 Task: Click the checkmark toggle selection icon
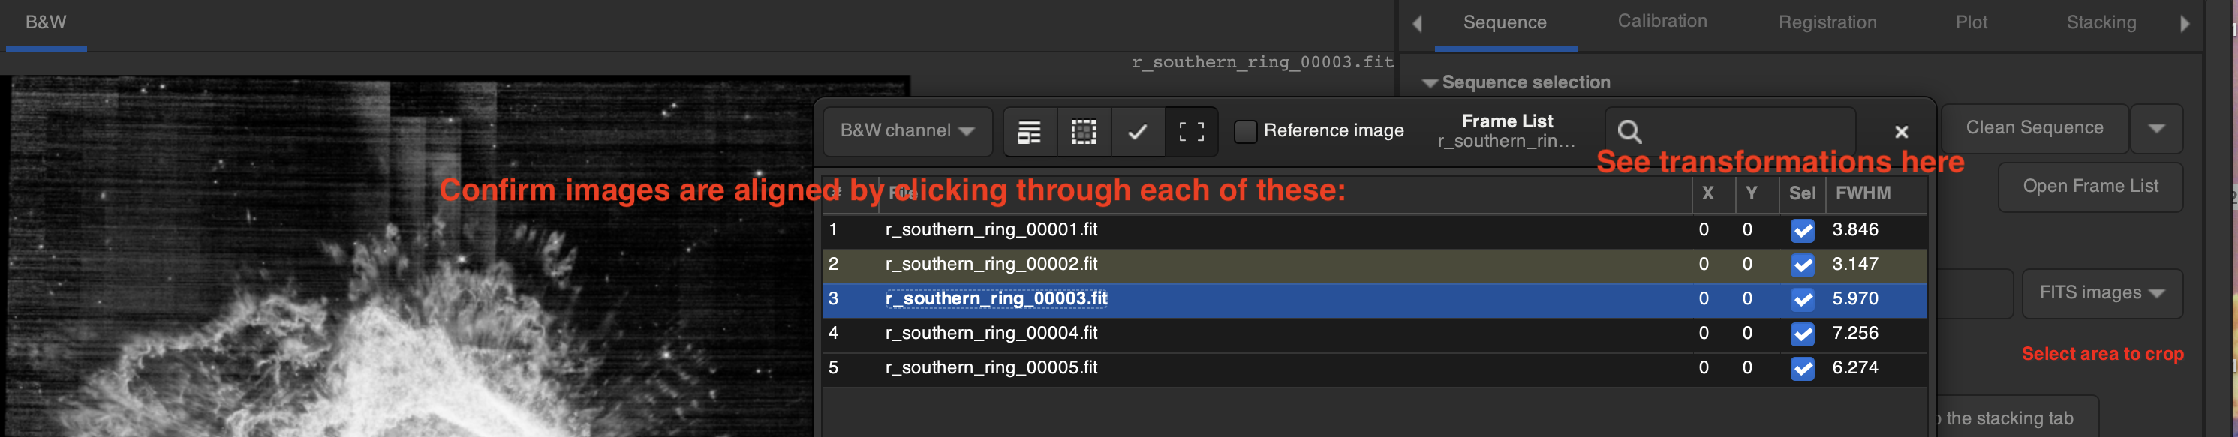coord(1137,132)
